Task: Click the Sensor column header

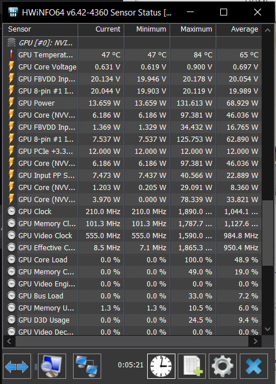Action: (41, 29)
